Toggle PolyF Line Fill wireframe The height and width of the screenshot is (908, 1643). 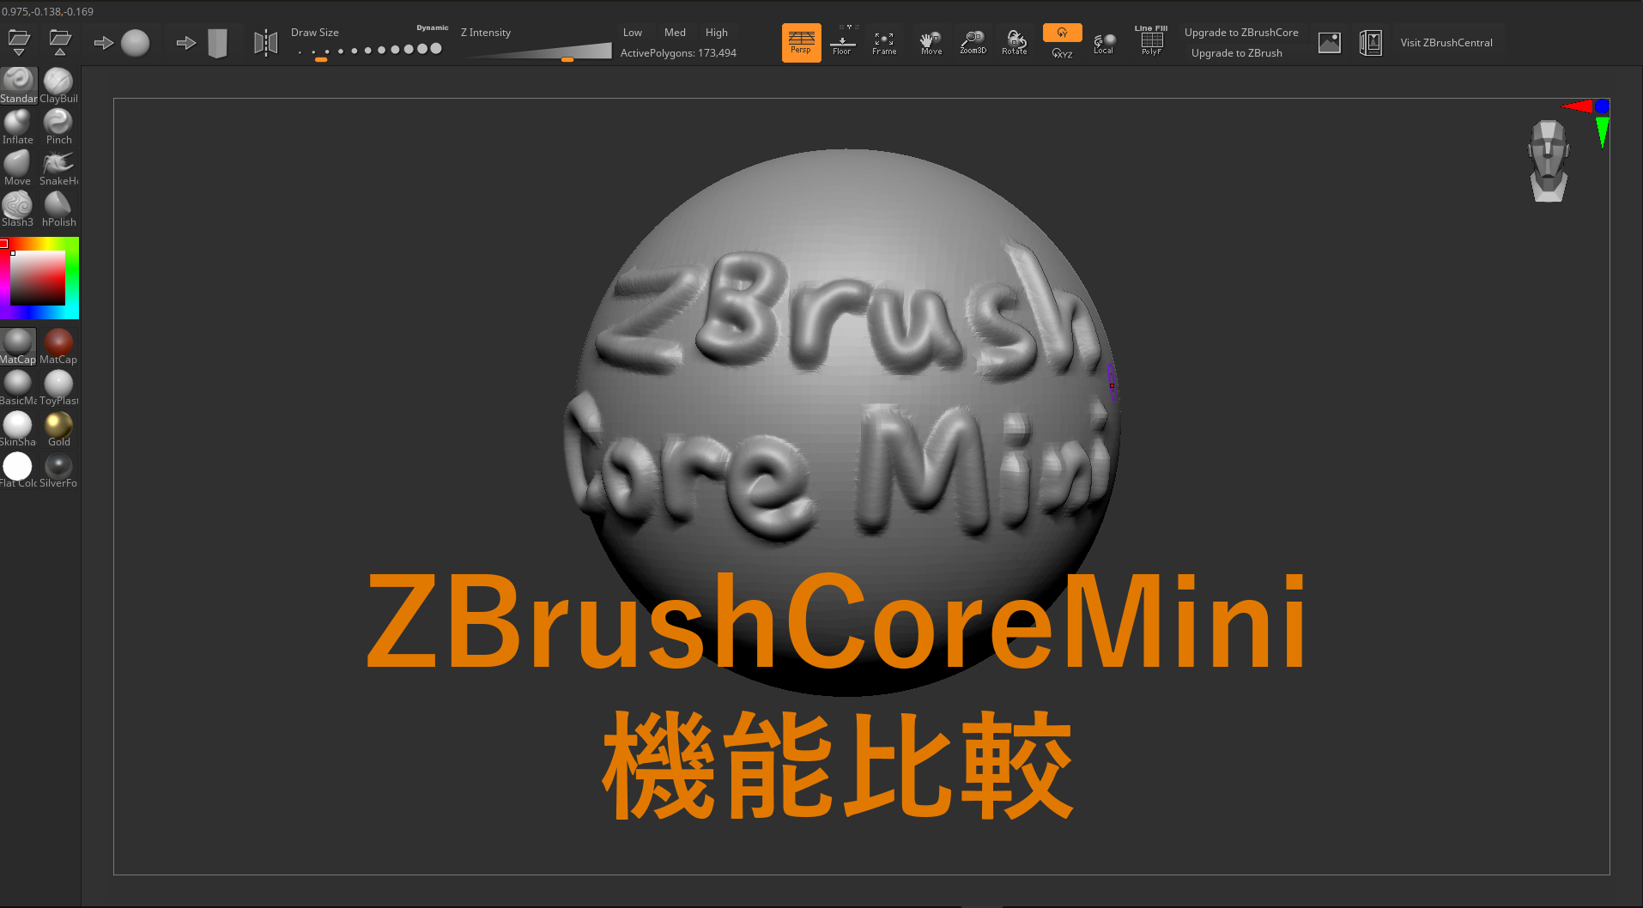pyautogui.click(x=1151, y=42)
